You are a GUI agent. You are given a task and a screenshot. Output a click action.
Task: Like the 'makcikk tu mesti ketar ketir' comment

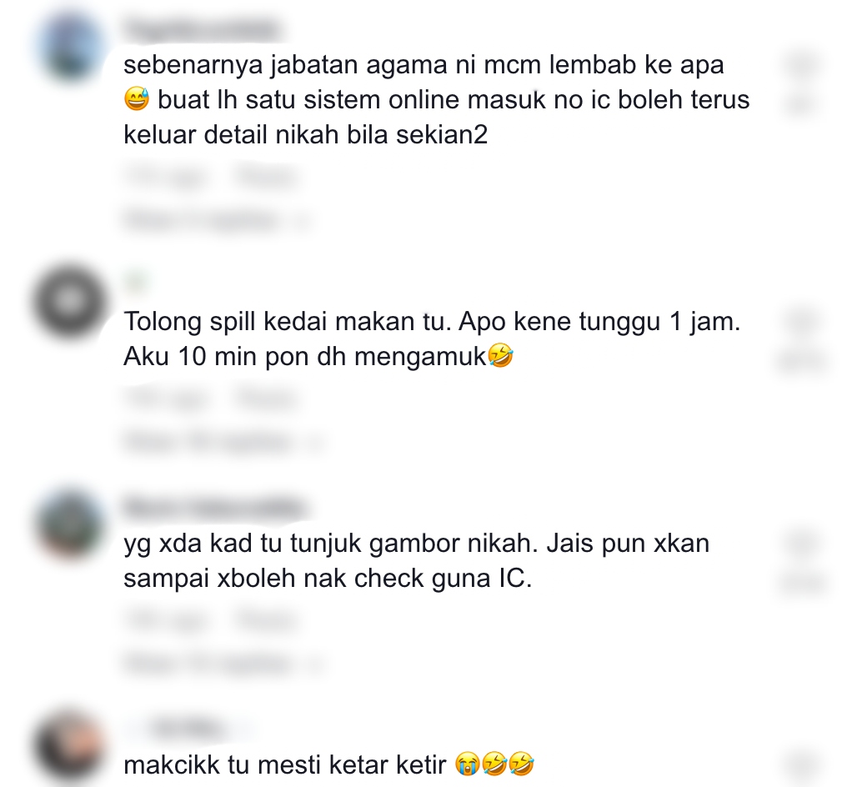[801, 765]
